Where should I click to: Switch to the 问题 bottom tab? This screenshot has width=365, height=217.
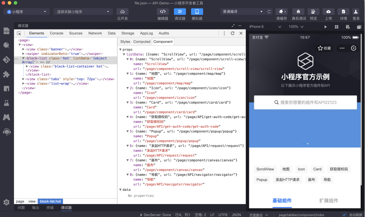(x=21, y=208)
